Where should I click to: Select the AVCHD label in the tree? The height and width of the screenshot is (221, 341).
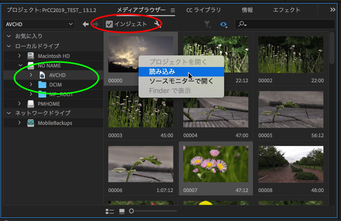pos(57,75)
